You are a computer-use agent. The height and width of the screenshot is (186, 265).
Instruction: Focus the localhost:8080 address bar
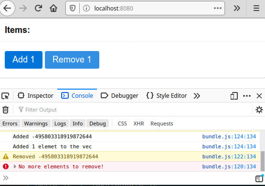point(145,8)
